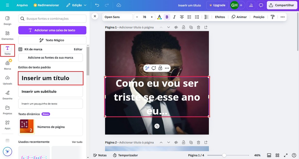Click the Upgrade button
The image size is (299, 159).
217,5
